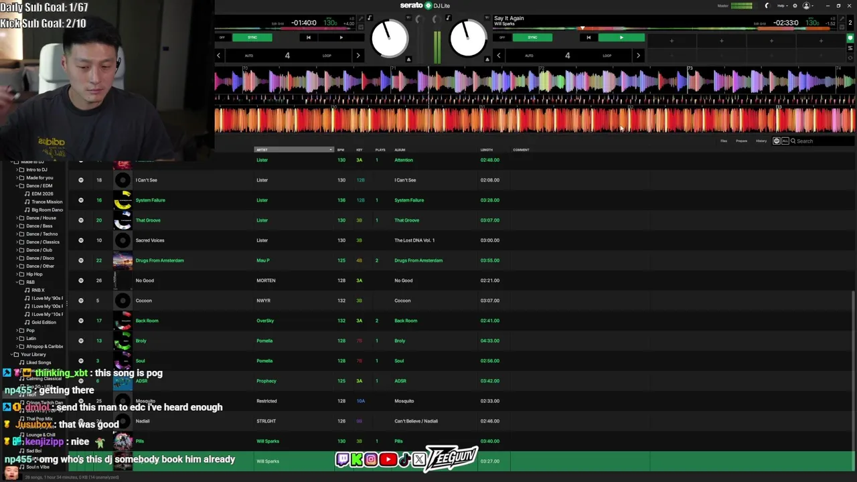Click the library Search field

tap(821, 141)
